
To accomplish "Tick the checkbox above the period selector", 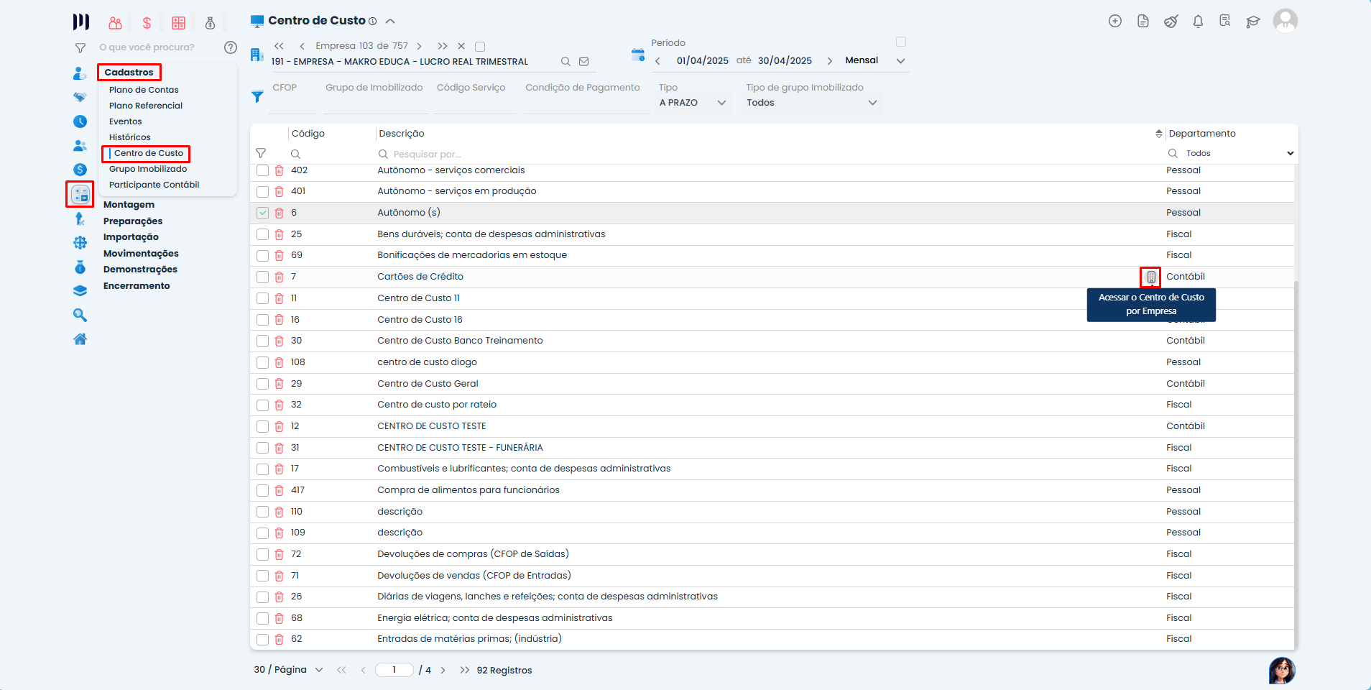I will (901, 42).
